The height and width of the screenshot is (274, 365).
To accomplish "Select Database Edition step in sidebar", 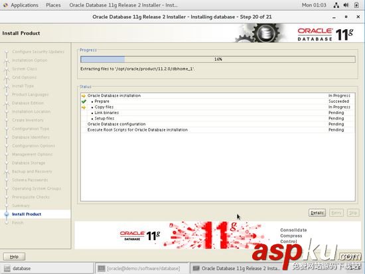I will tap(28, 103).
